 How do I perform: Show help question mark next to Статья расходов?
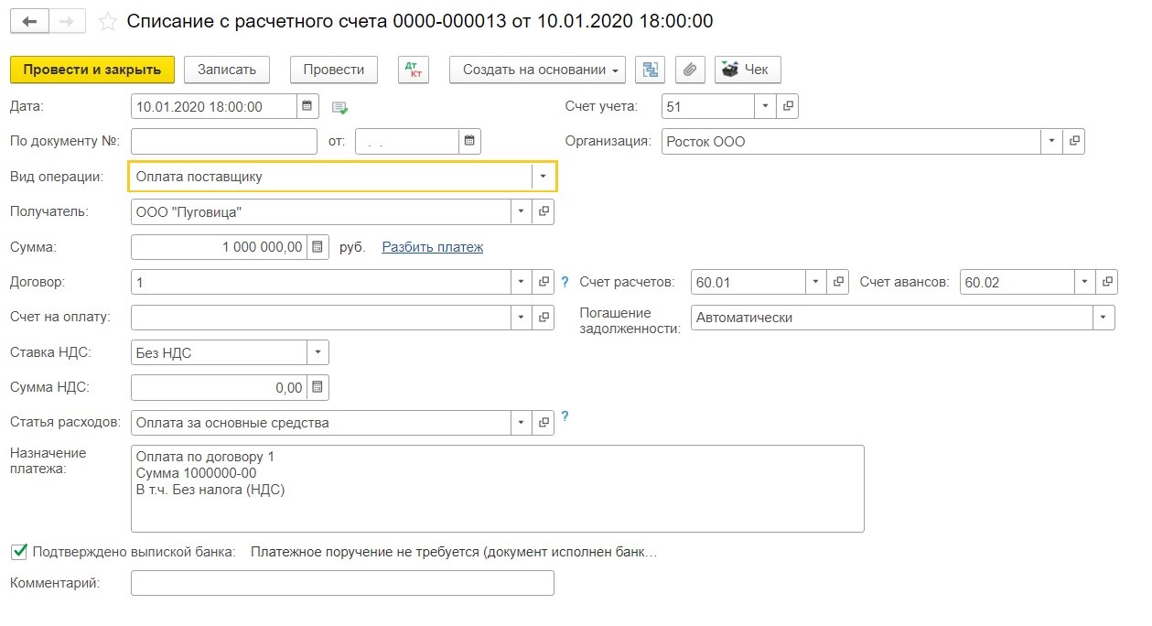click(x=565, y=416)
